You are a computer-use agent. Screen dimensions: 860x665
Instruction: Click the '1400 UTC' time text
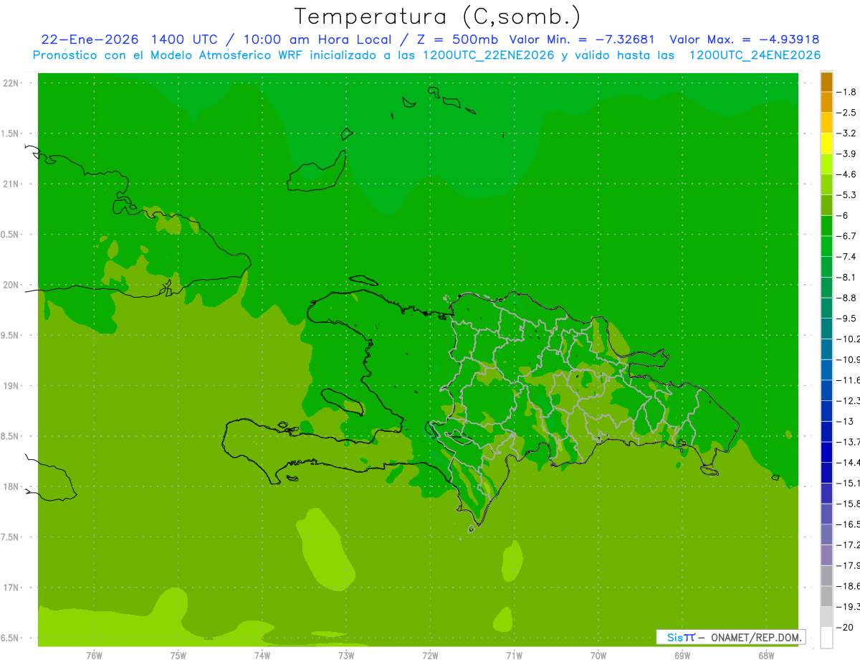[x=183, y=39]
